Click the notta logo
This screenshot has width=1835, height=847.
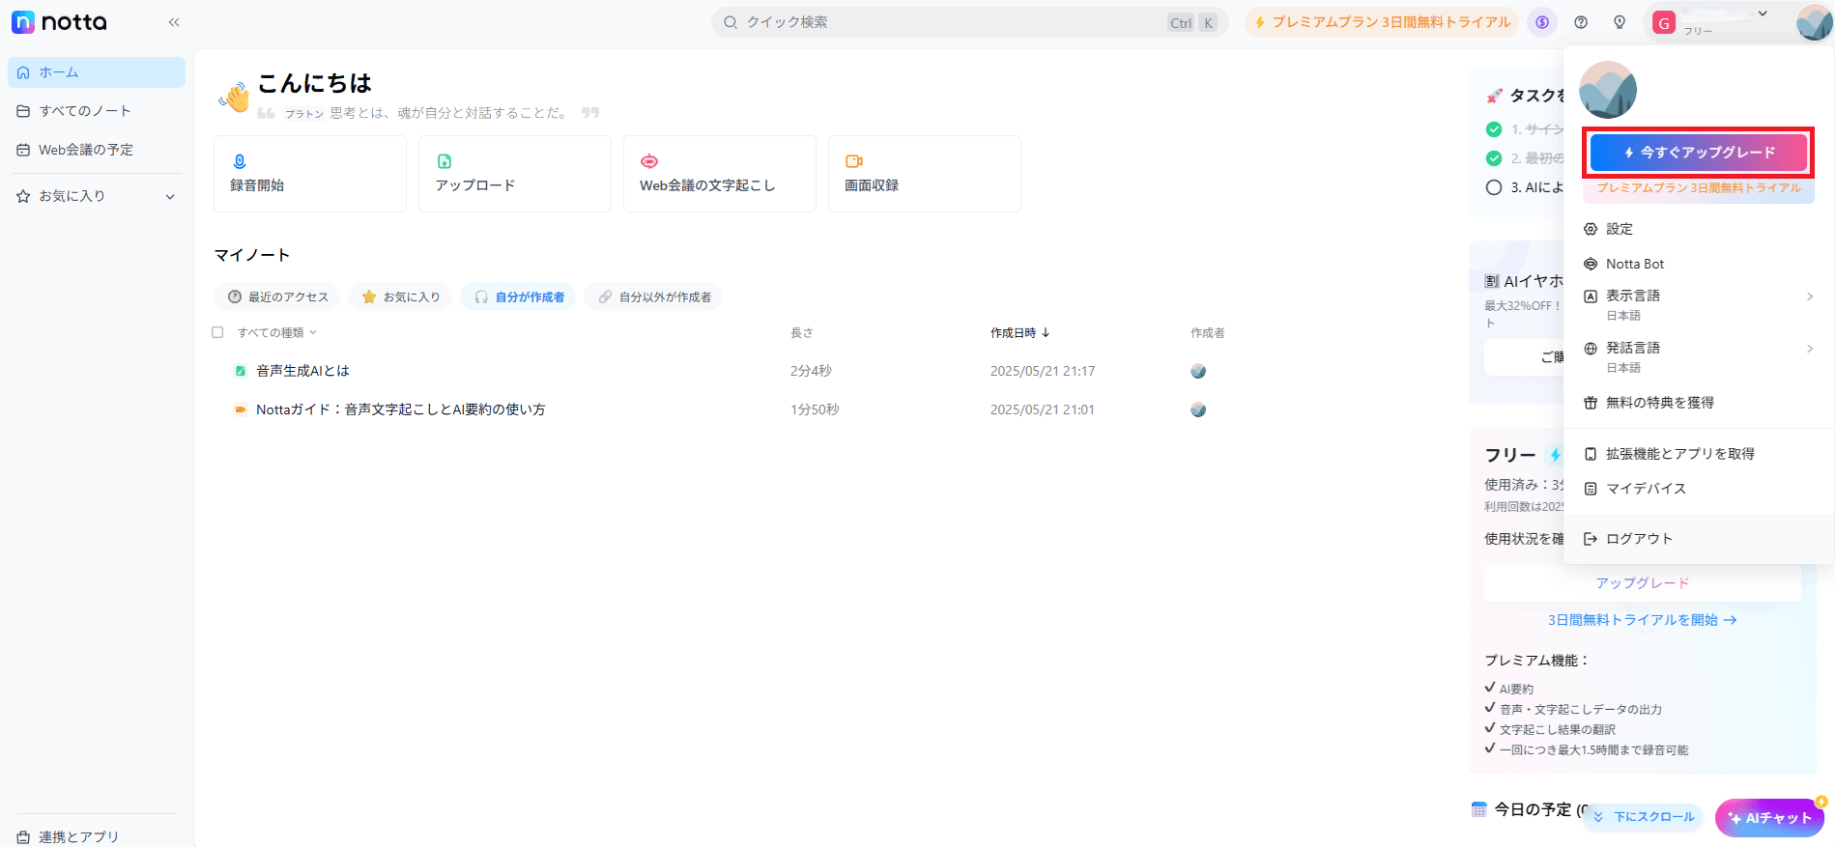click(x=59, y=22)
